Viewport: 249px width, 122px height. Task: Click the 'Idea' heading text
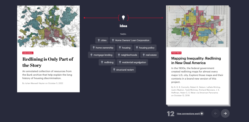[123, 26]
